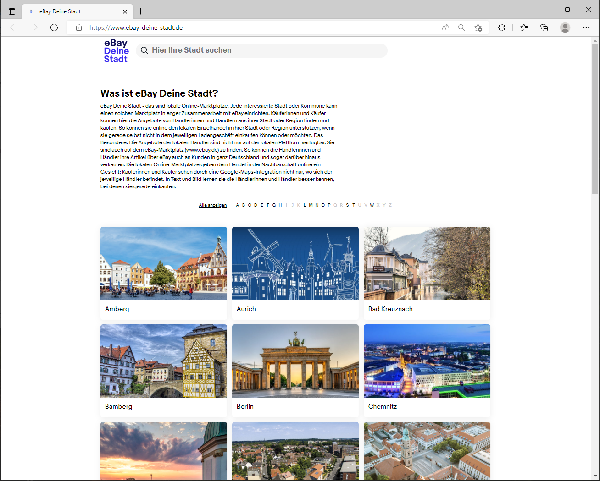Screen dimensions: 600x481
Task: Minimize the browser window
Action: [x=546, y=10]
